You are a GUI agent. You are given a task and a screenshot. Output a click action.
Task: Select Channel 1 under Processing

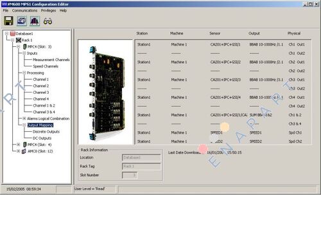(40, 80)
